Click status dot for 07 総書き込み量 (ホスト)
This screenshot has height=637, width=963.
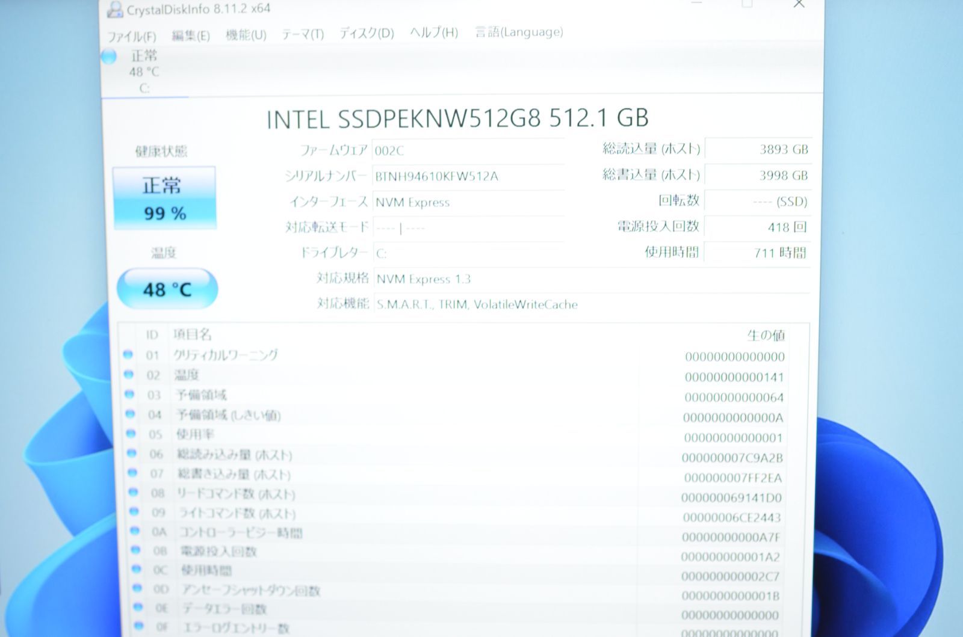pos(132,473)
